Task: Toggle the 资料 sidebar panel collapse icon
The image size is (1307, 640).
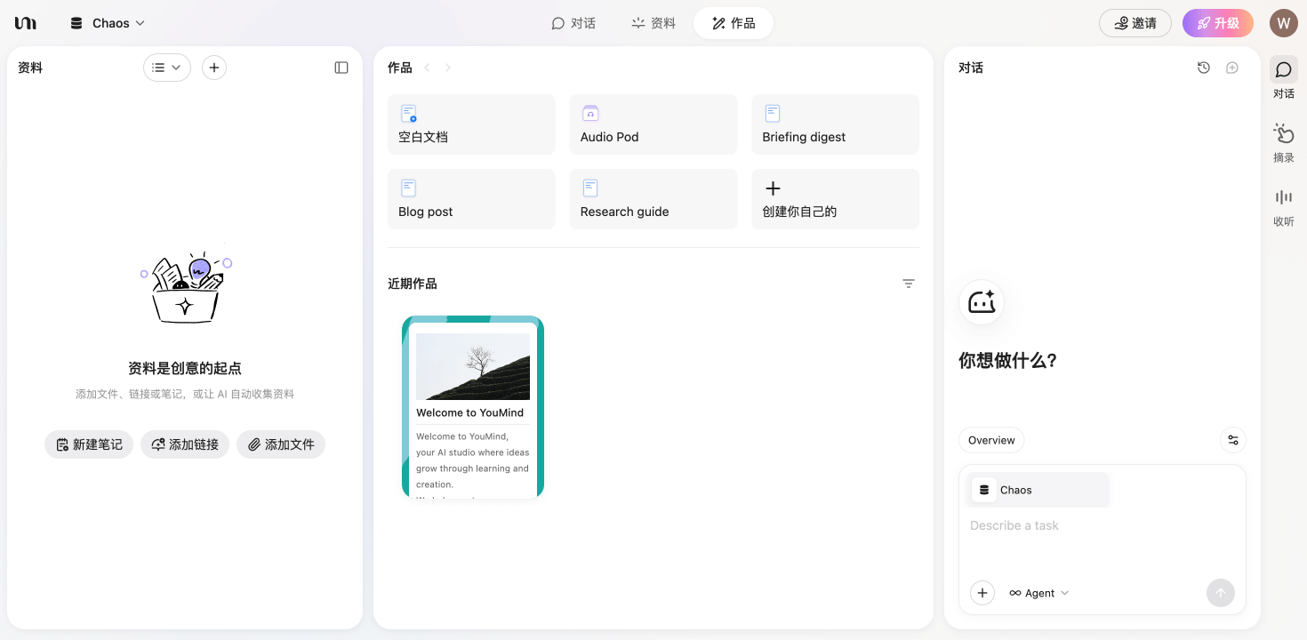Action: 341,68
